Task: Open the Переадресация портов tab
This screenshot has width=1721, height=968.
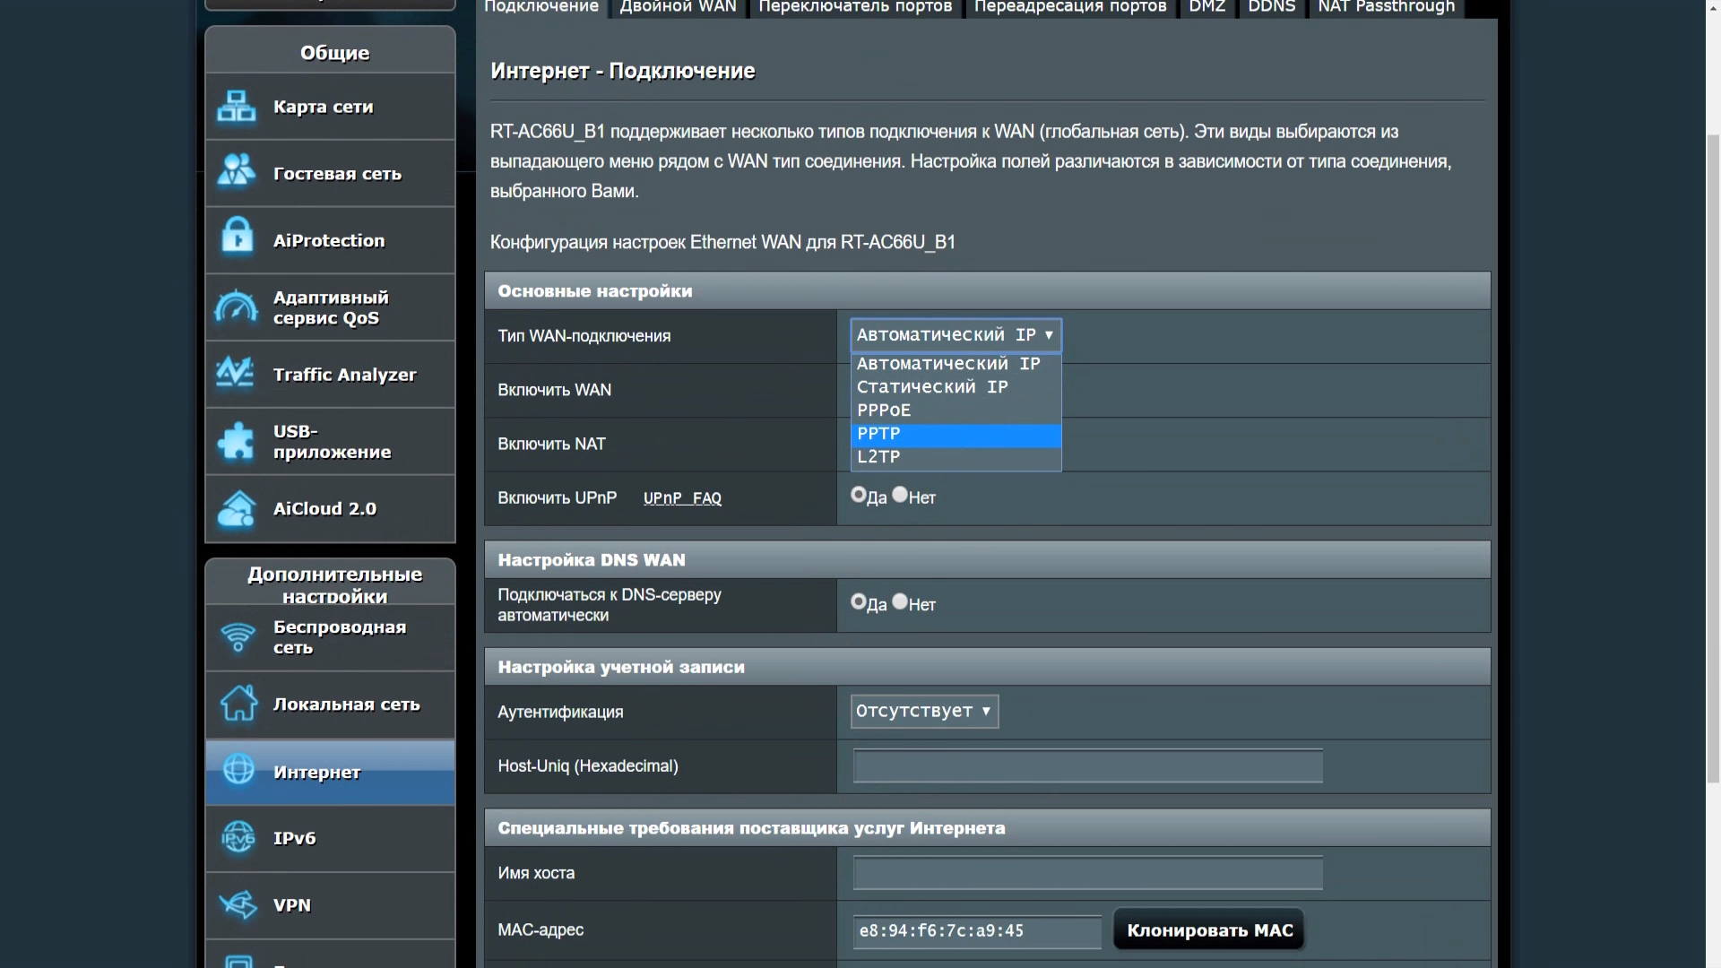Action: (x=1070, y=7)
